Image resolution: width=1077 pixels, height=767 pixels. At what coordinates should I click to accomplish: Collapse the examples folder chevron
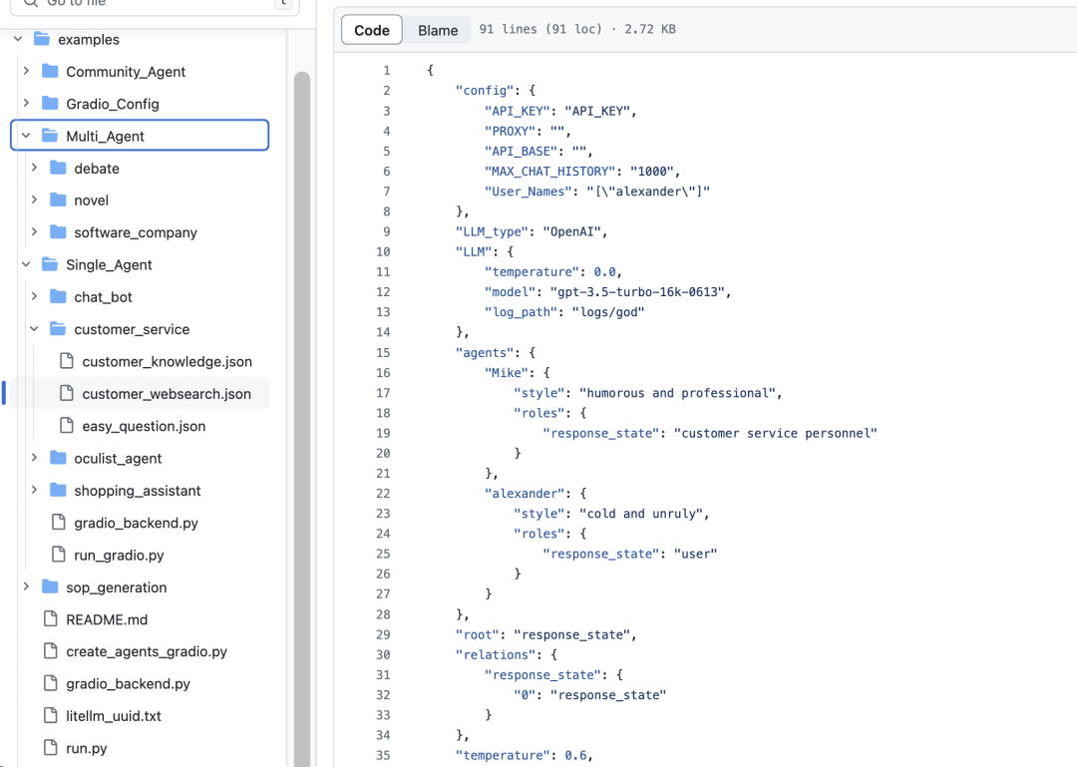point(18,40)
